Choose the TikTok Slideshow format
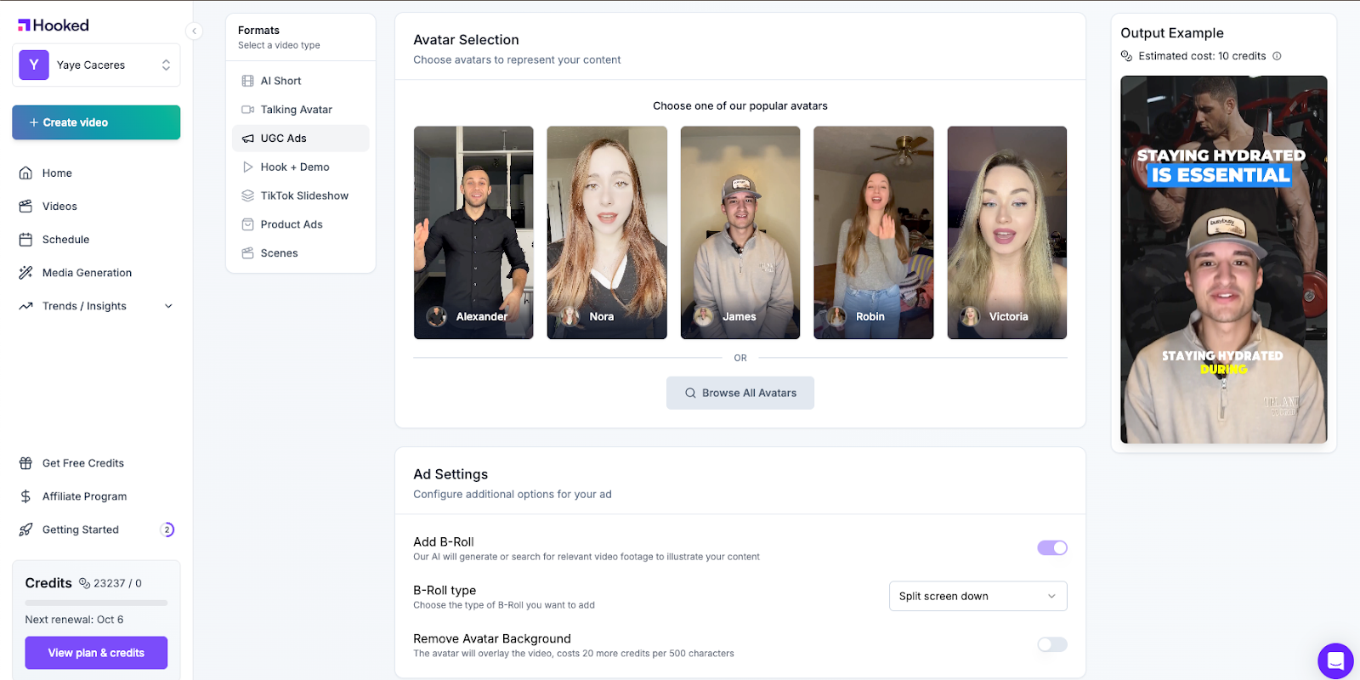Viewport: 1360px width, 680px height. [x=303, y=195]
